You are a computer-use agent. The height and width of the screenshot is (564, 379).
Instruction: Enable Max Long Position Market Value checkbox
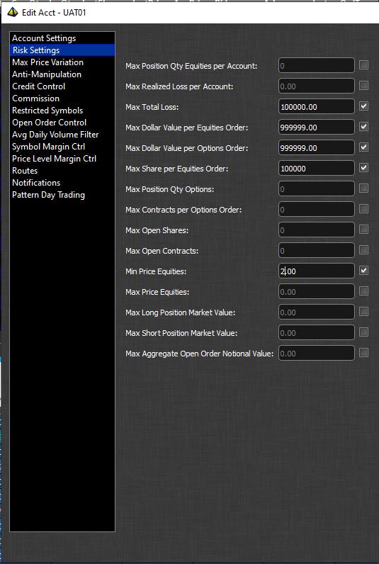pyautogui.click(x=363, y=311)
